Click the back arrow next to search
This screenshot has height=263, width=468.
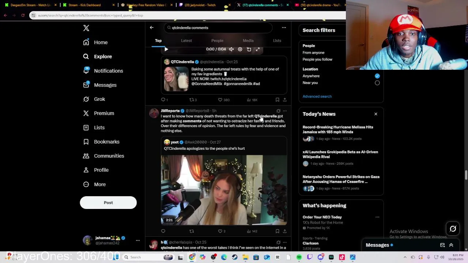(x=152, y=27)
